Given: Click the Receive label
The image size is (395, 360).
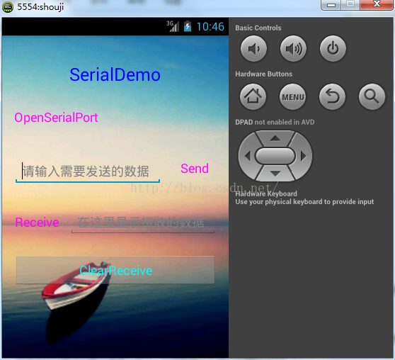Looking at the screenshot, I should coord(37,223).
